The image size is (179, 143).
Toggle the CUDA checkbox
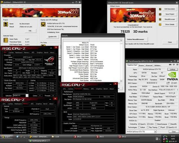click(x=148, y=124)
